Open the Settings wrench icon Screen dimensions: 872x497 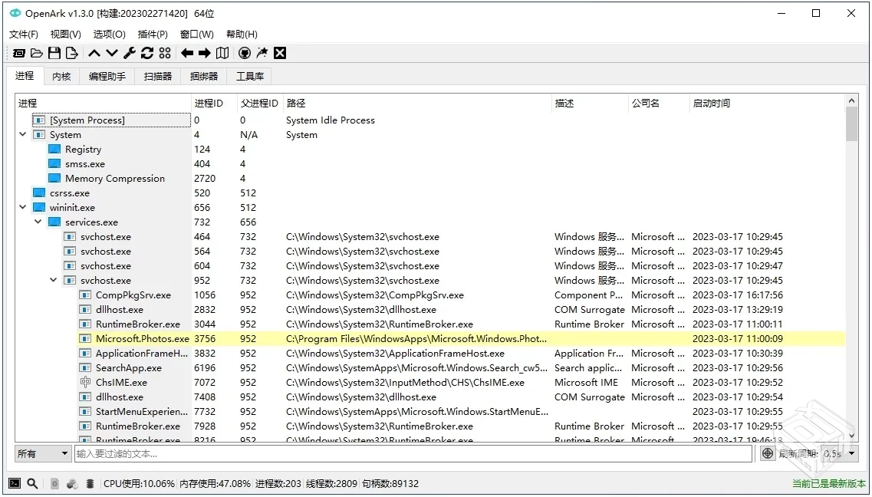130,53
